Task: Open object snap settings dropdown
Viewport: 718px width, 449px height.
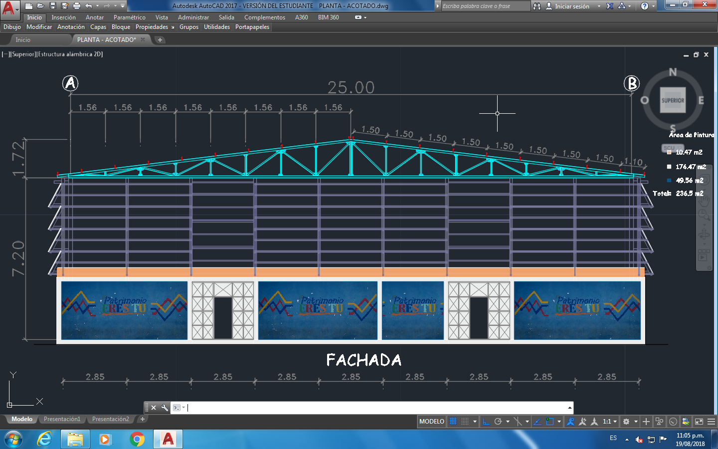Action: 559,422
